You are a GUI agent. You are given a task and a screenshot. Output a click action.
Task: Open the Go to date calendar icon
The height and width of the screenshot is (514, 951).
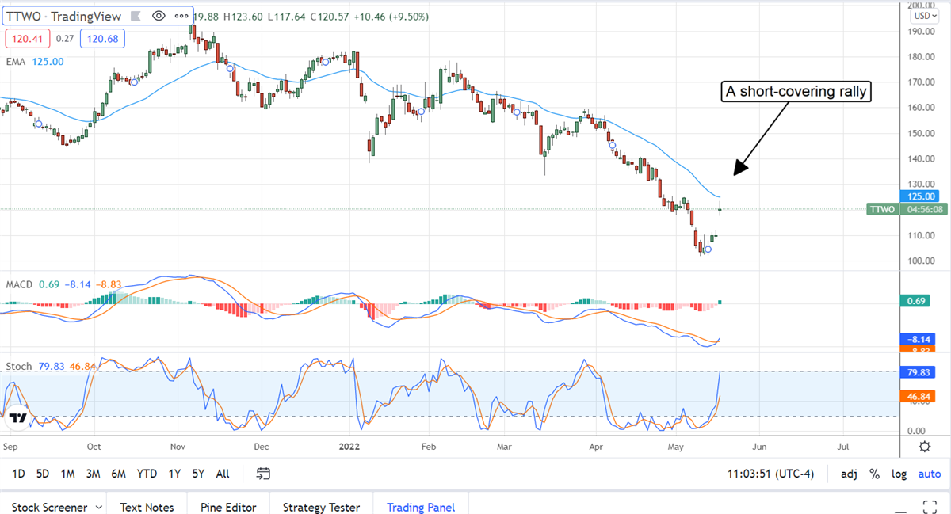pos(263,474)
